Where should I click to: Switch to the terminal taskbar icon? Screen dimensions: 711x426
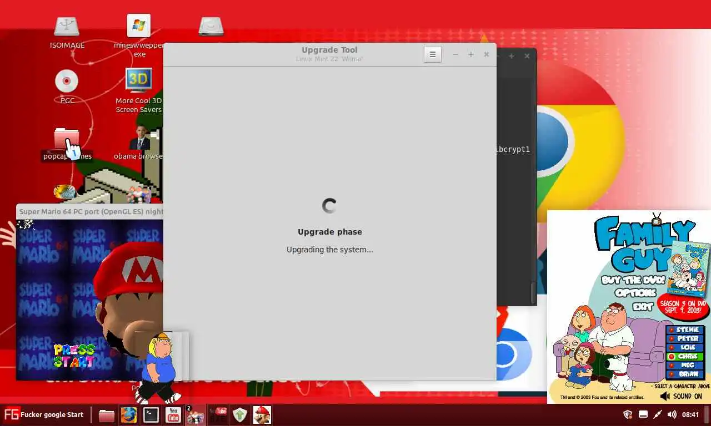coord(151,415)
